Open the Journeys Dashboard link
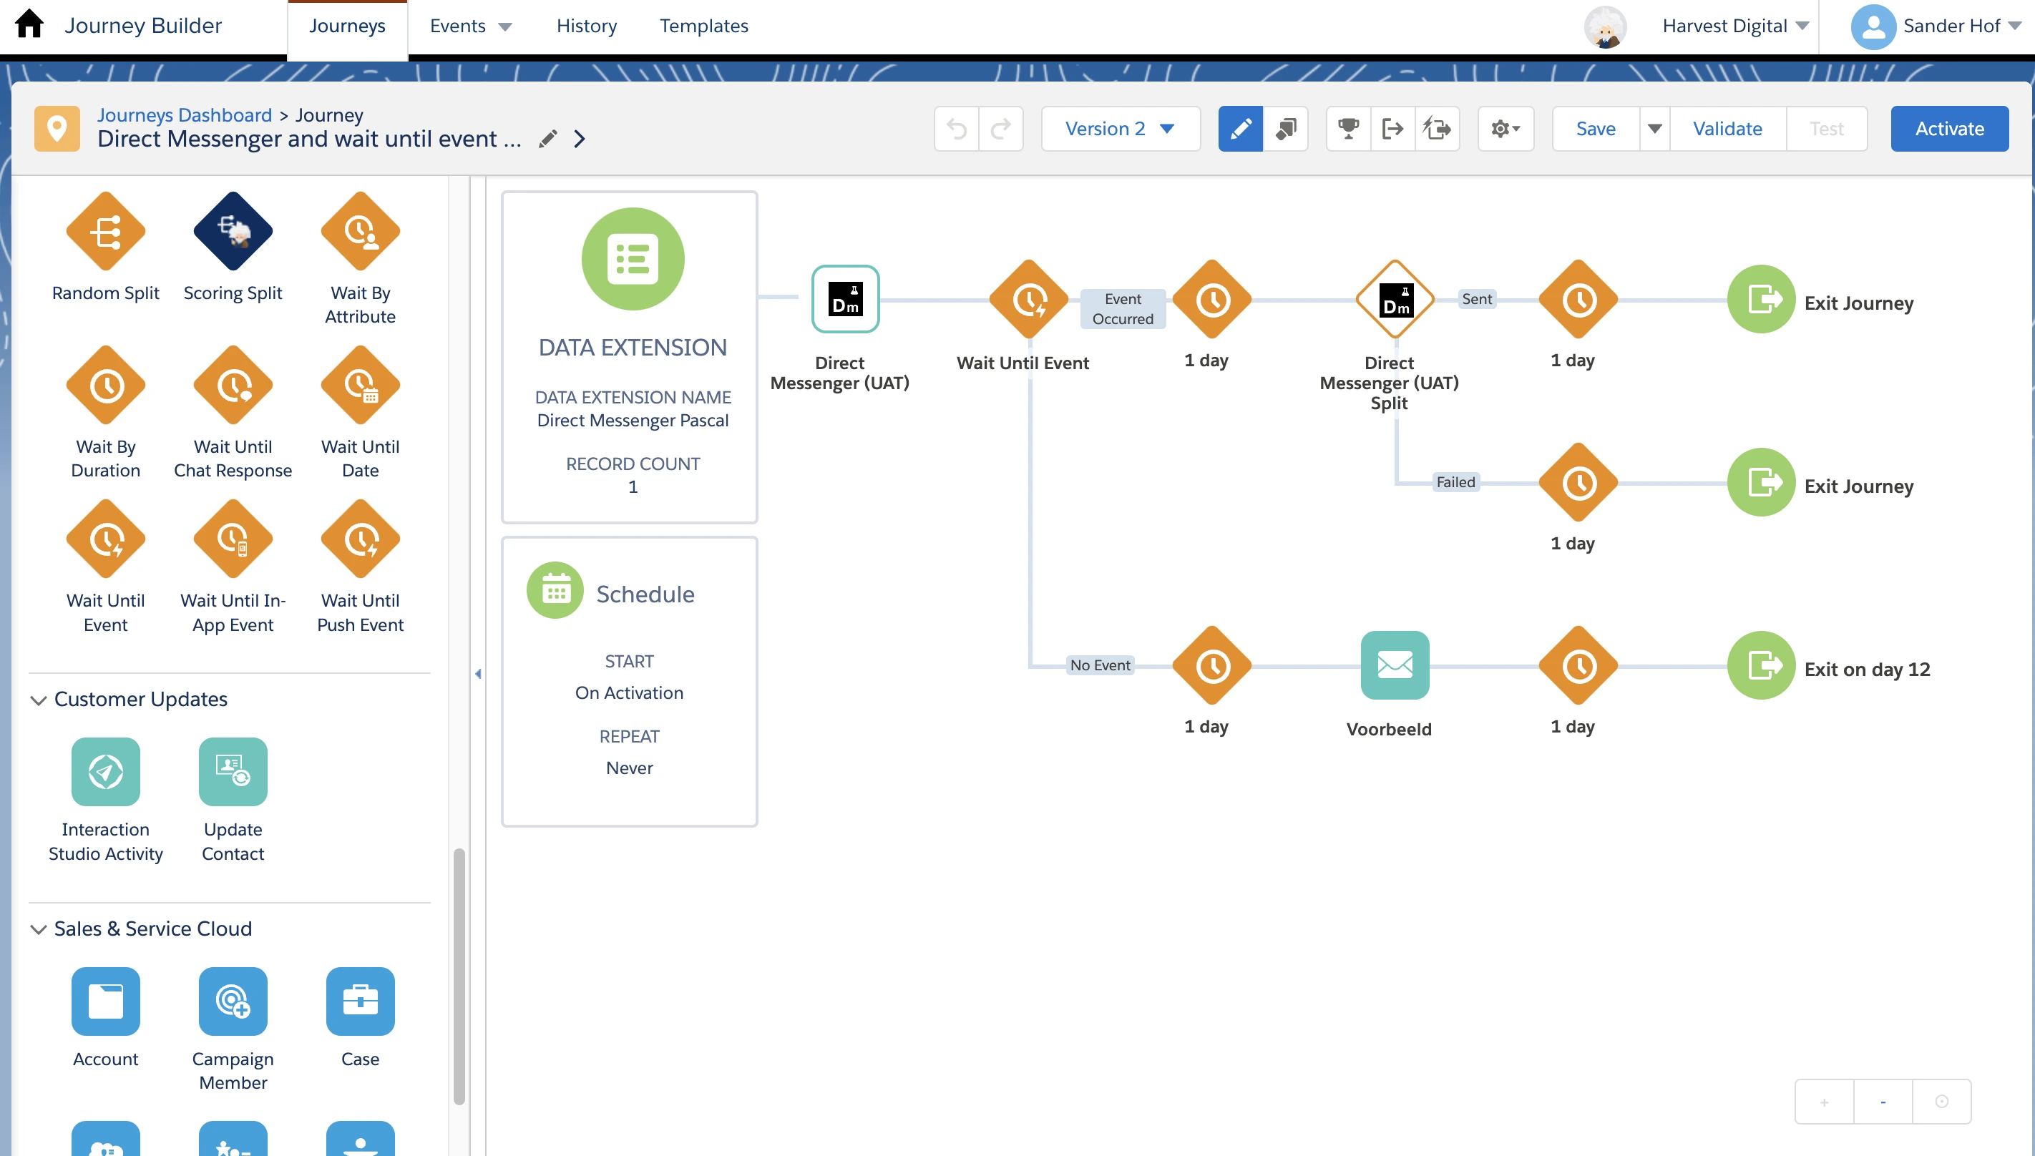2035x1156 pixels. coord(184,114)
